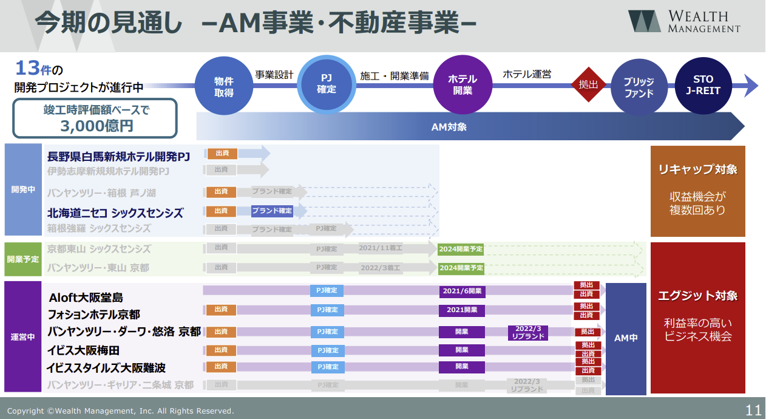
Task: Click 2024開業予定 in バンヤンツリー･東山 京都 row
Action: 461,268
